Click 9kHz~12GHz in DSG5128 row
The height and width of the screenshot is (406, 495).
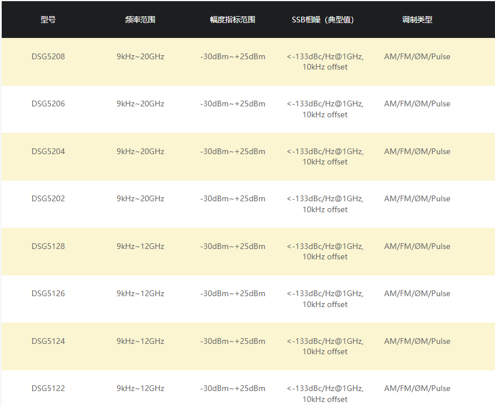coord(140,246)
